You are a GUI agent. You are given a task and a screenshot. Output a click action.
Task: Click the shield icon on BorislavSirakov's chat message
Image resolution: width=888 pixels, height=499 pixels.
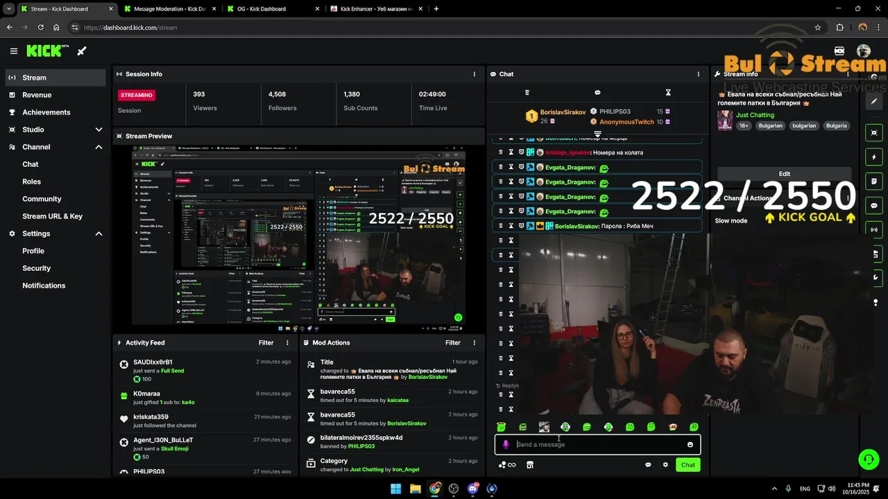pyautogui.click(x=521, y=226)
